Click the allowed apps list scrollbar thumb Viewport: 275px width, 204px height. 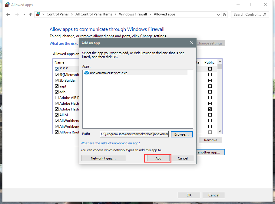[x=220, y=67]
